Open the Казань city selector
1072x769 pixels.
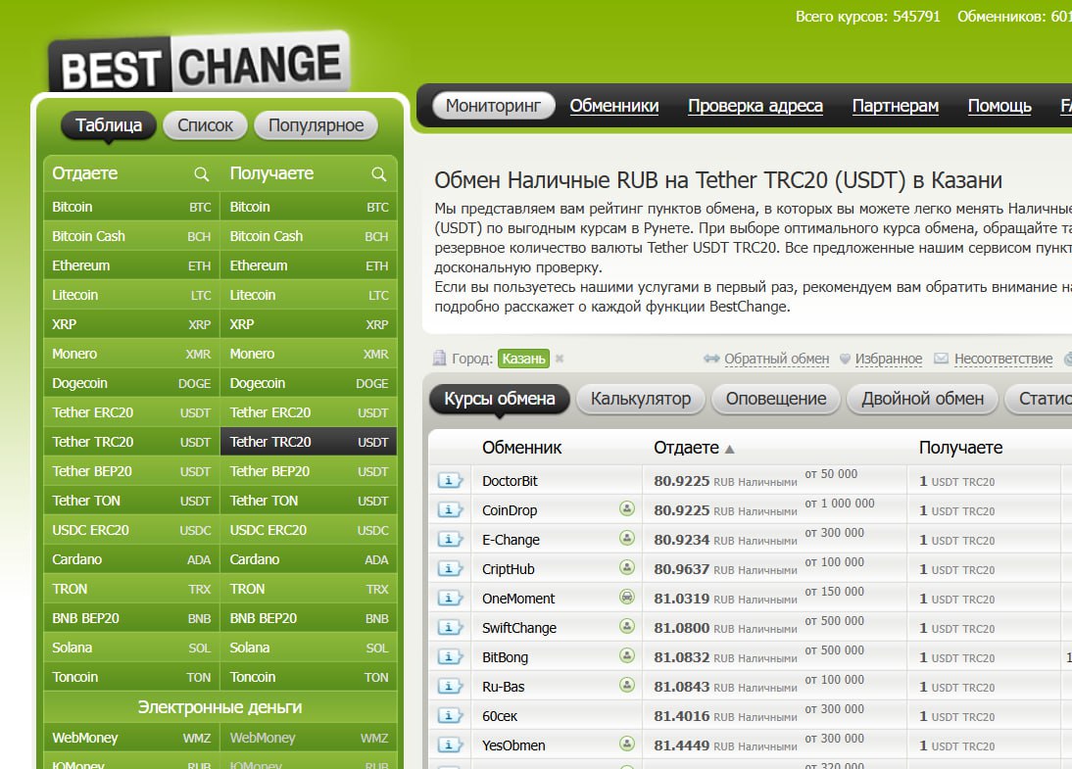pos(523,359)
